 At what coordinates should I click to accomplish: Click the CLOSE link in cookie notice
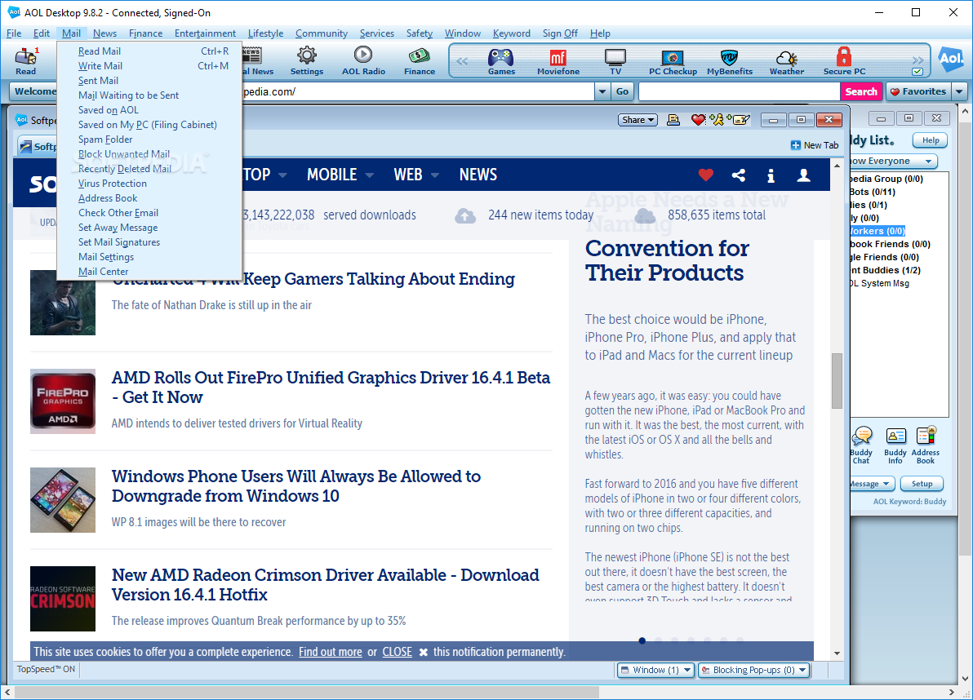coord(398,652)
